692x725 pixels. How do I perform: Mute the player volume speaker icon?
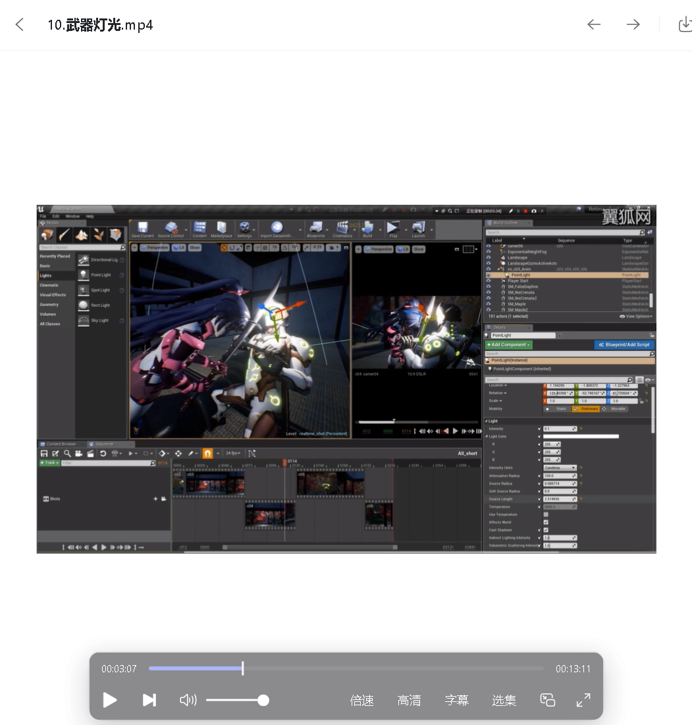tap(188, 700)
